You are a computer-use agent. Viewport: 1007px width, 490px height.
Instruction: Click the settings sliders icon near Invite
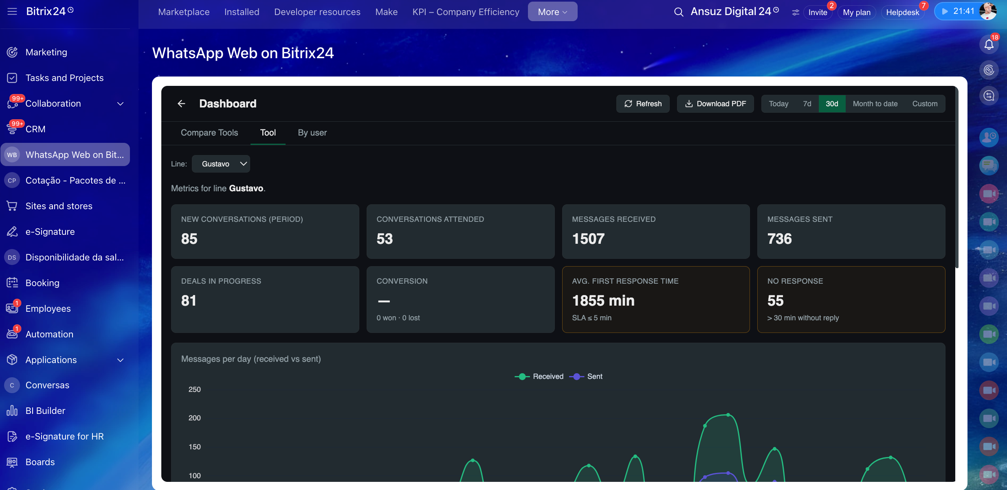pyautogui.click(x=795, y=13)
